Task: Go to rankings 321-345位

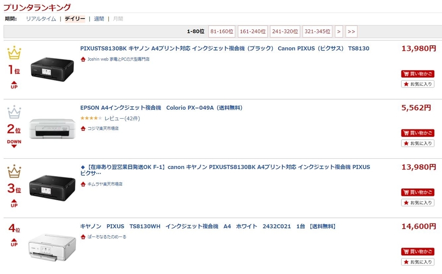Action: coord(317,31)
